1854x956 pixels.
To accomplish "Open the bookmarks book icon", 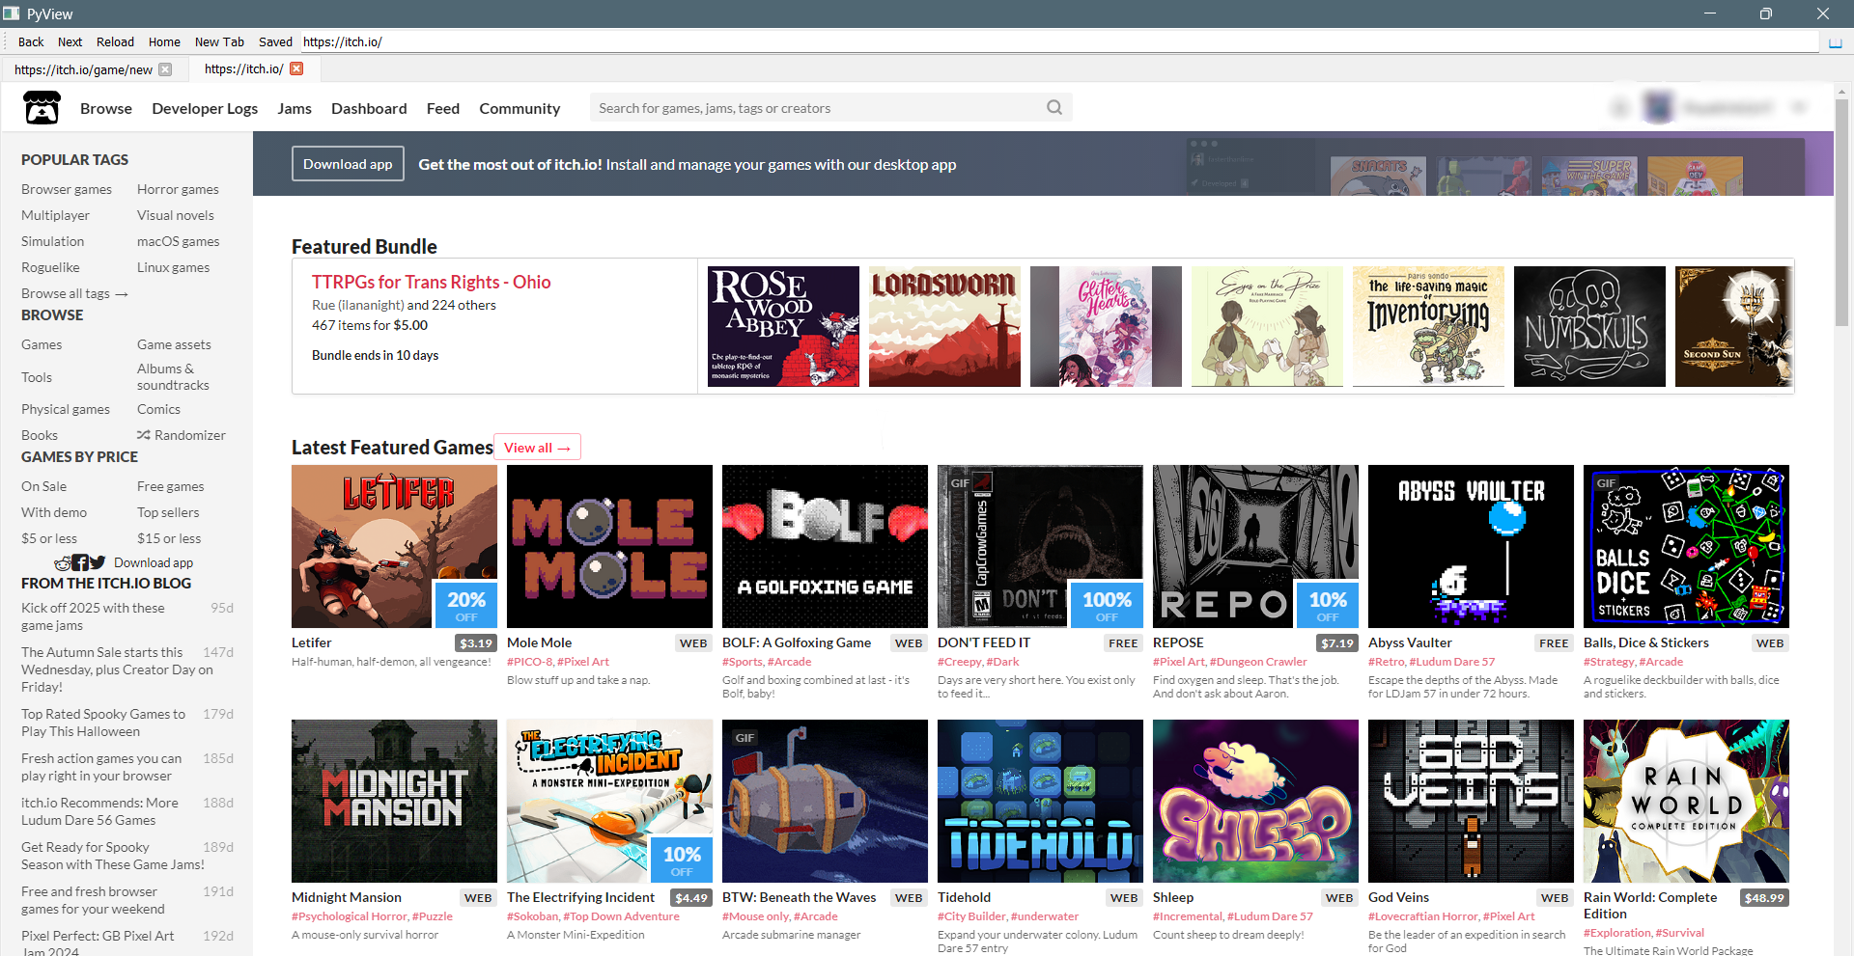I will click(x=1836, y=42).
